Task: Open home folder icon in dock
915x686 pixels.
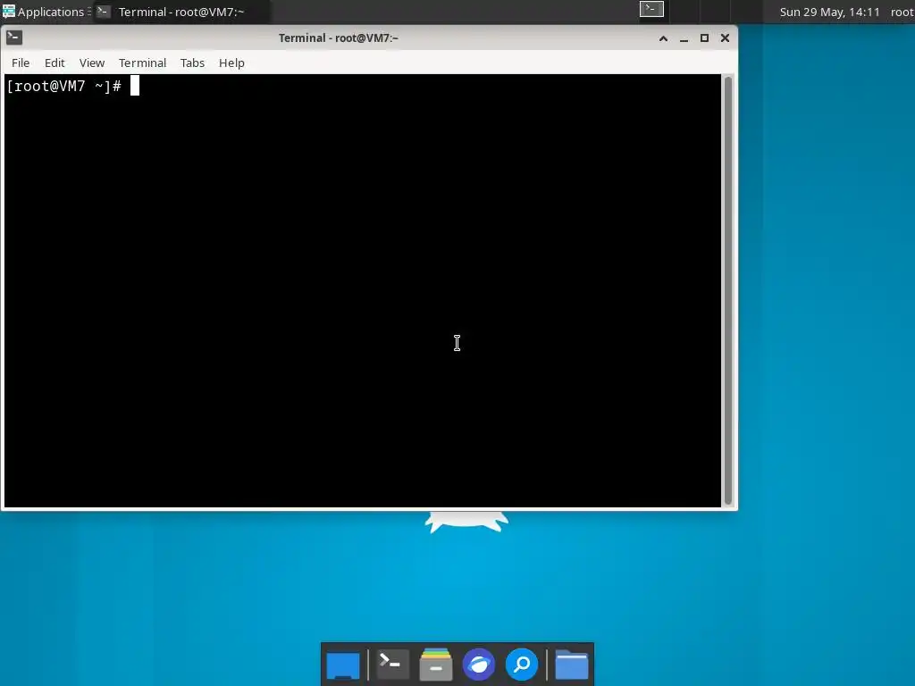Action: 571,665
